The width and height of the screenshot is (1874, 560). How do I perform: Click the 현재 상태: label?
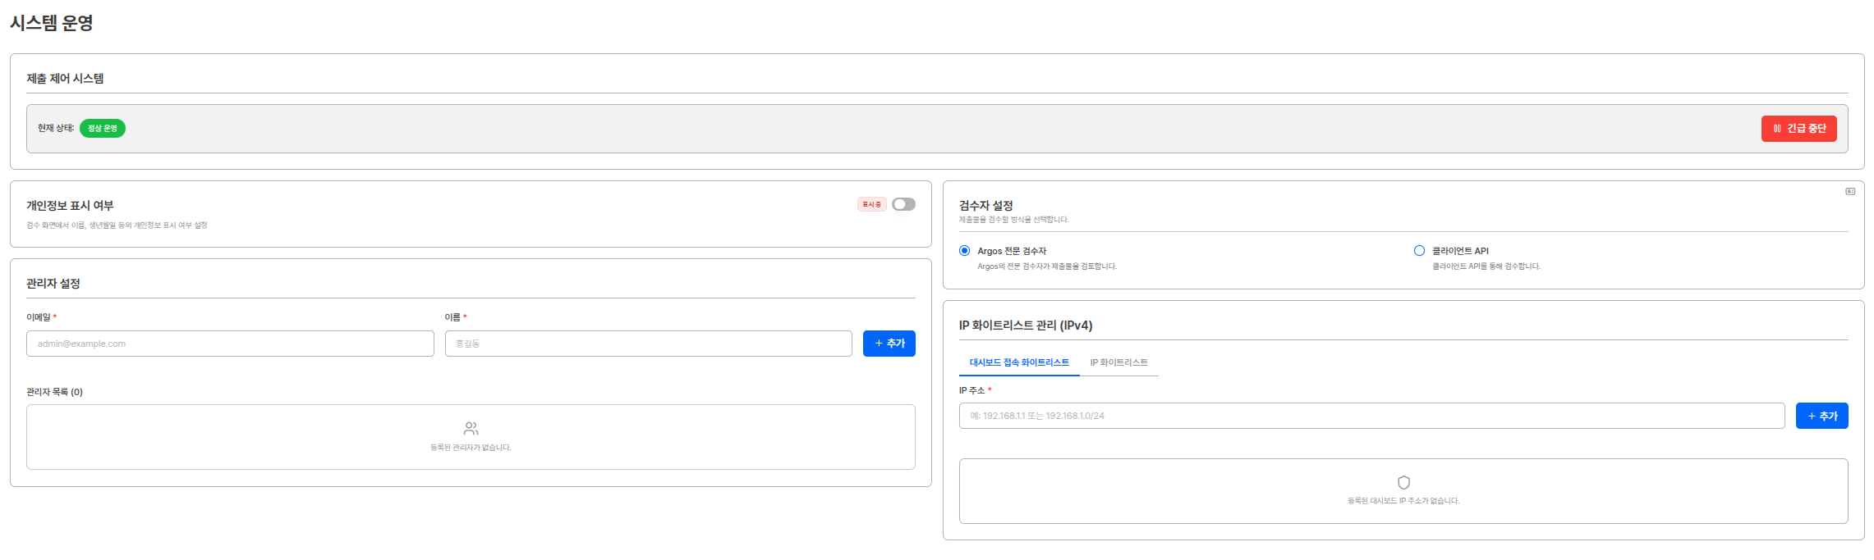pyautogui.click(x=56, y=128)
